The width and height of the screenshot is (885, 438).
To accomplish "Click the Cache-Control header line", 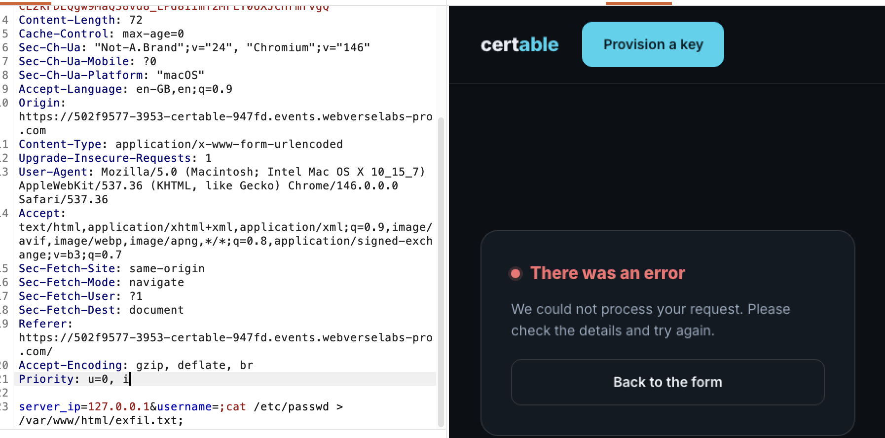I will [x=101, y=34].
